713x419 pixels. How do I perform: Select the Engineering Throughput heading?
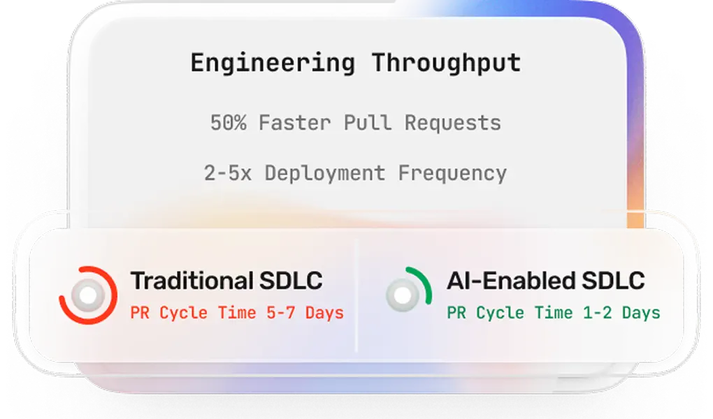point(355,63)
